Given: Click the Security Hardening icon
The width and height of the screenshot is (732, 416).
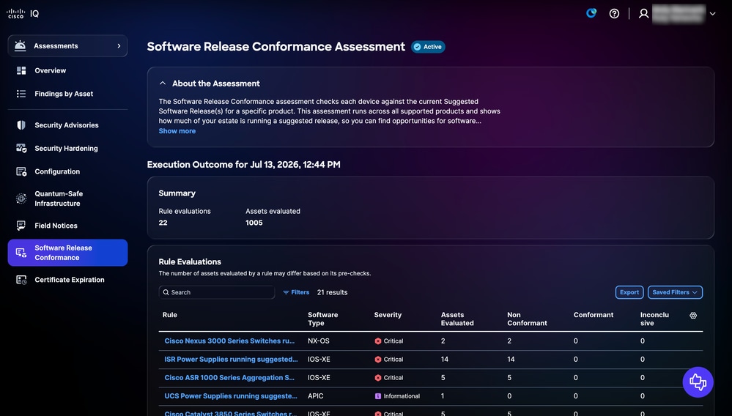Looking at the screenshot, I should pyautogui.click(x=21, y=148).
